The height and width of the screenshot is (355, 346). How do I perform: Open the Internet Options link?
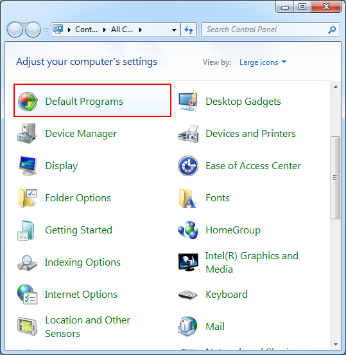coord(81,295)
